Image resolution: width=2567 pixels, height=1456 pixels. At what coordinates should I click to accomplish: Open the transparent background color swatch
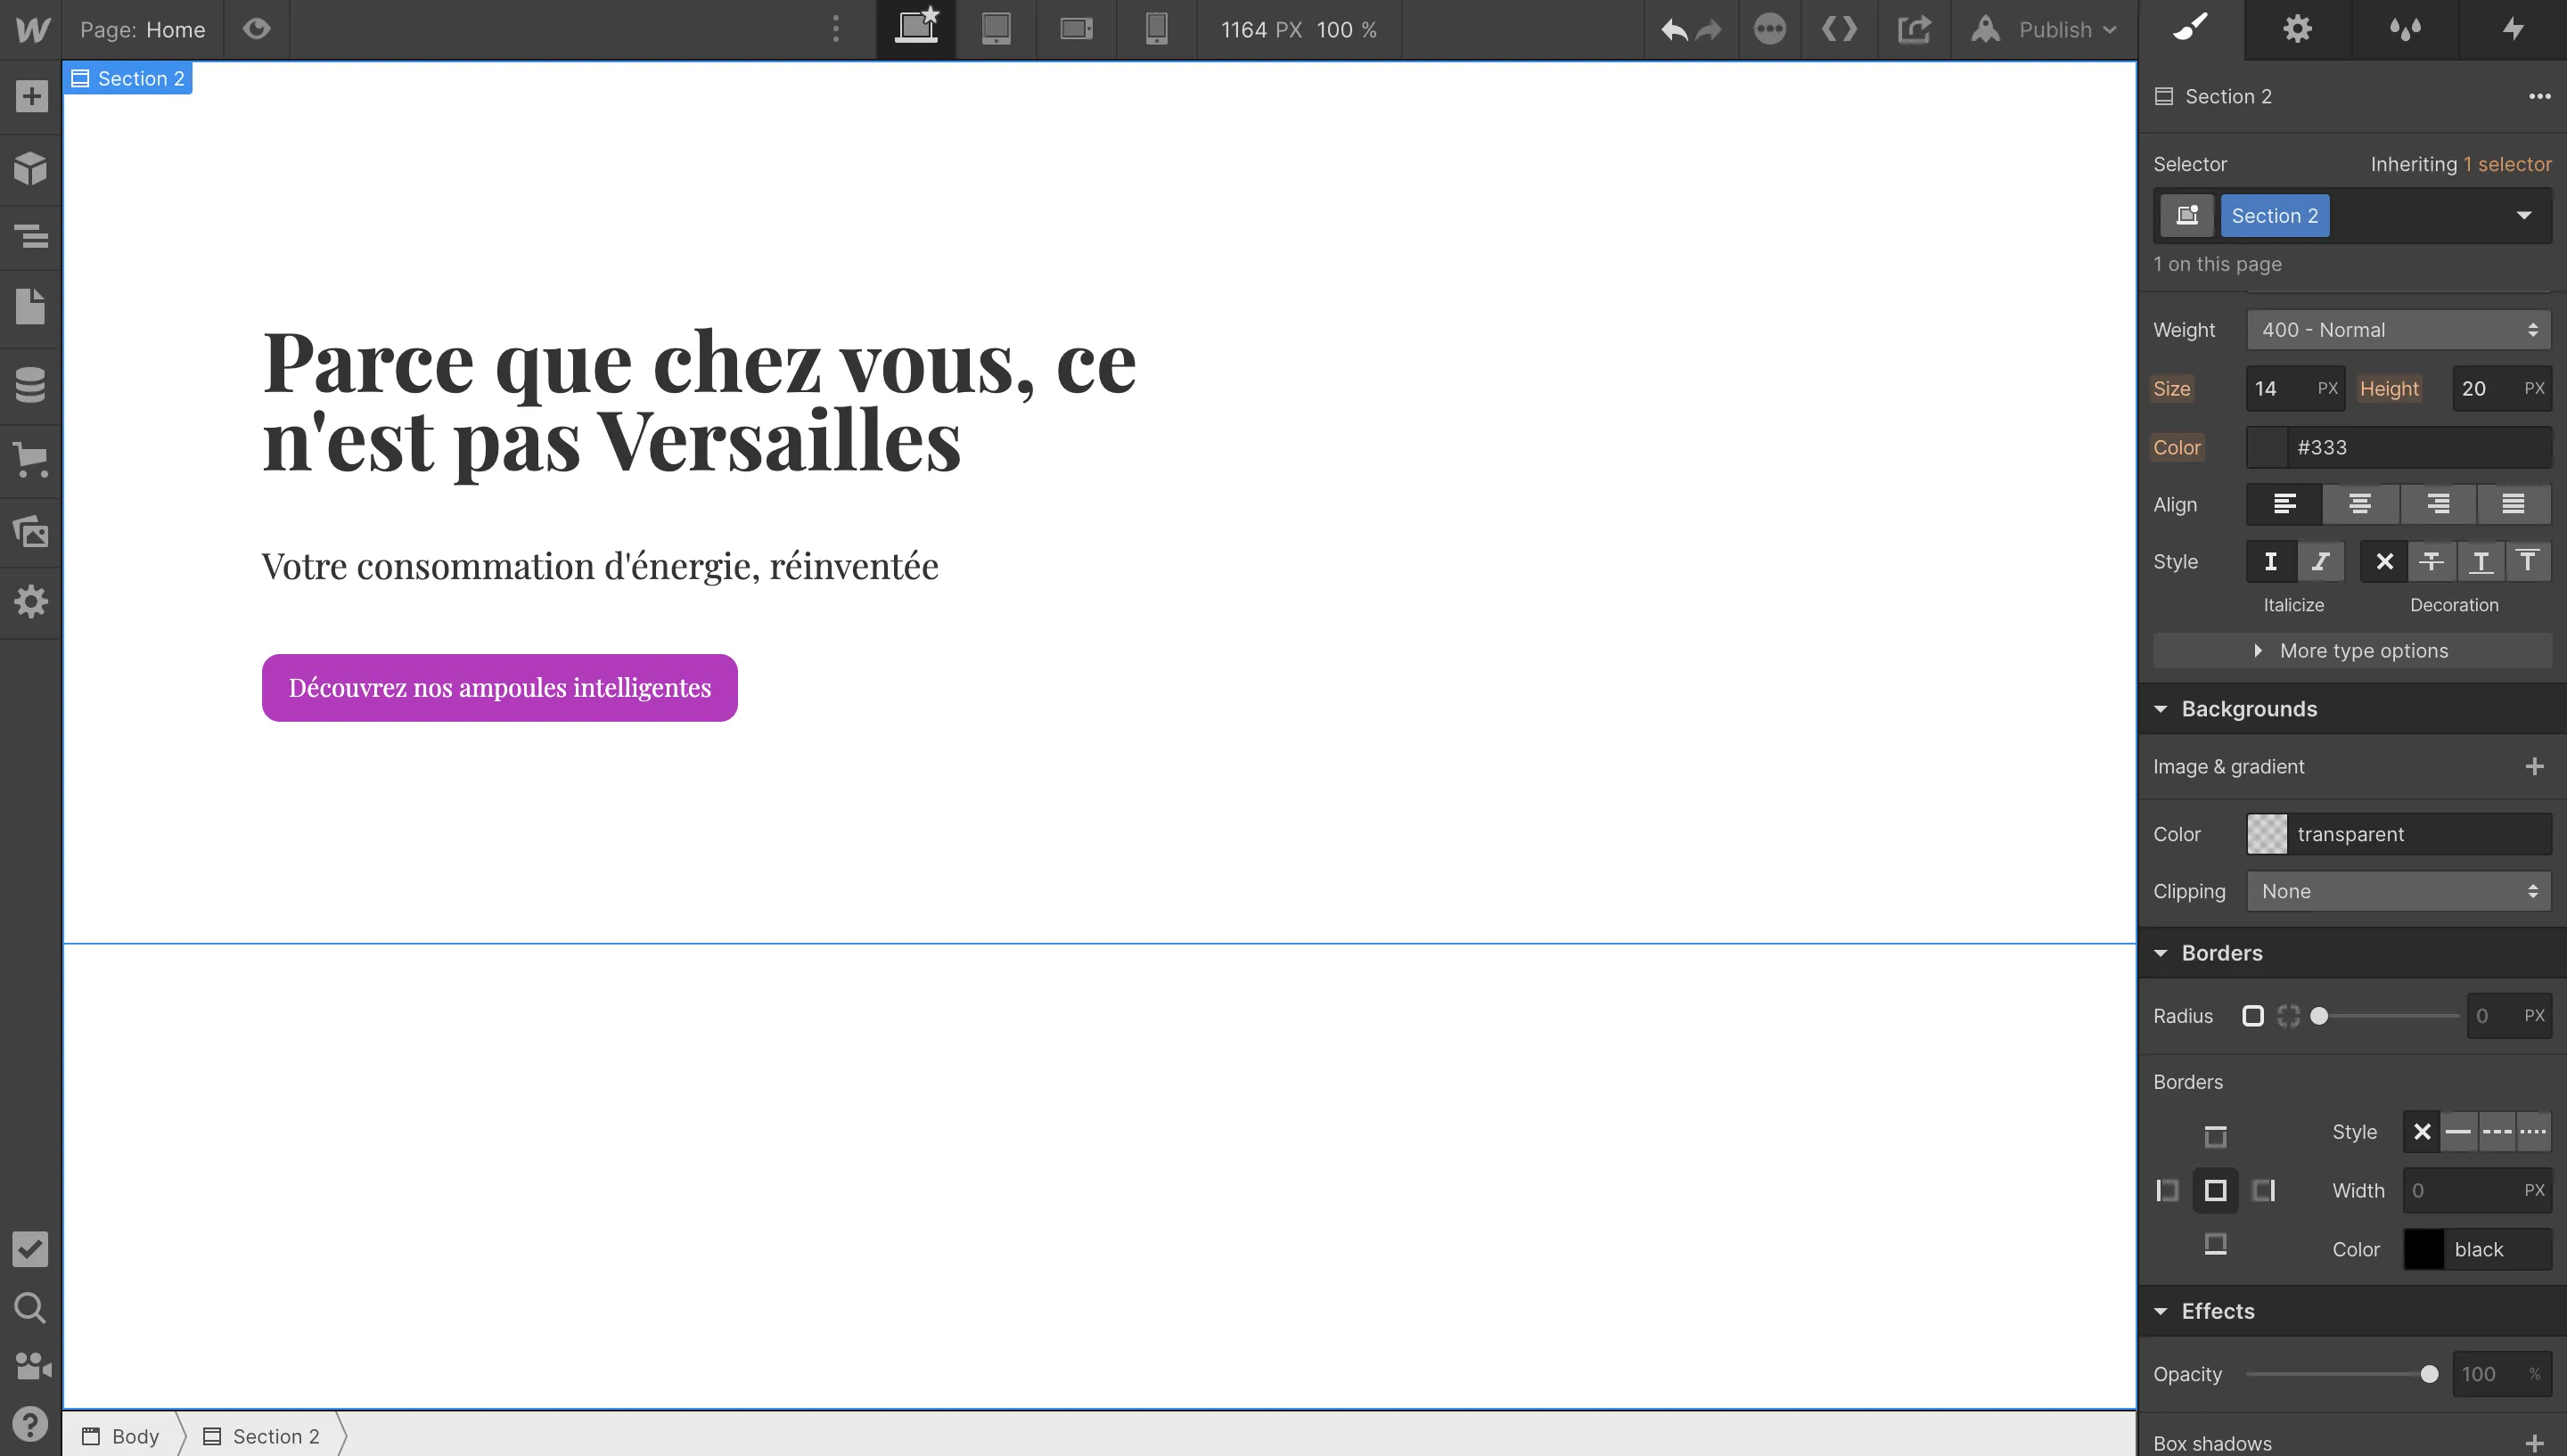pyautogui.click(x=2267, y=834)
